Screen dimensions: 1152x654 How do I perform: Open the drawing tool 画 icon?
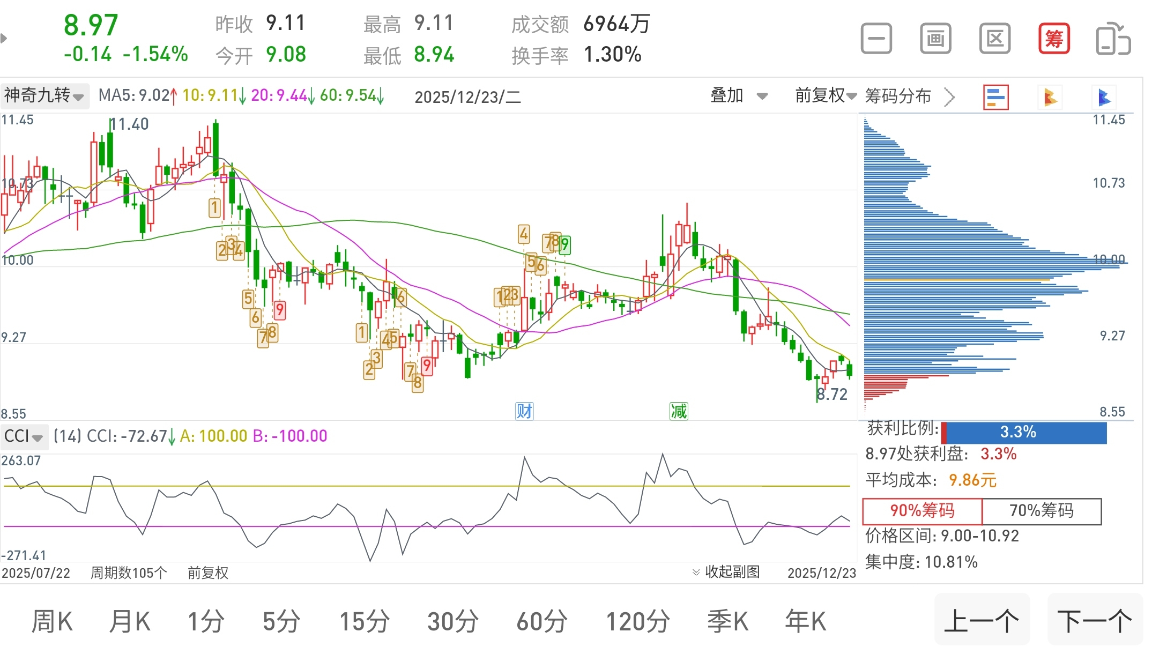[935, 39]
